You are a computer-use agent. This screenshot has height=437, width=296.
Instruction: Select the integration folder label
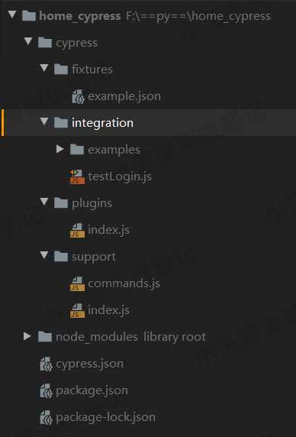[x=102, y=123]
